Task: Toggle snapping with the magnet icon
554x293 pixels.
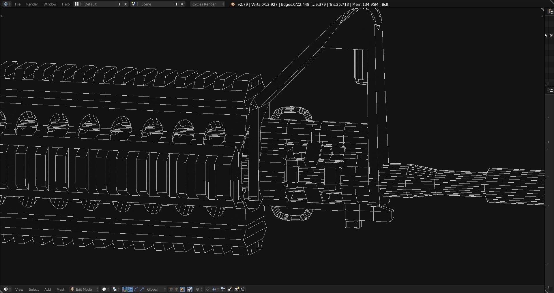Action: click(x=208, y=289)
